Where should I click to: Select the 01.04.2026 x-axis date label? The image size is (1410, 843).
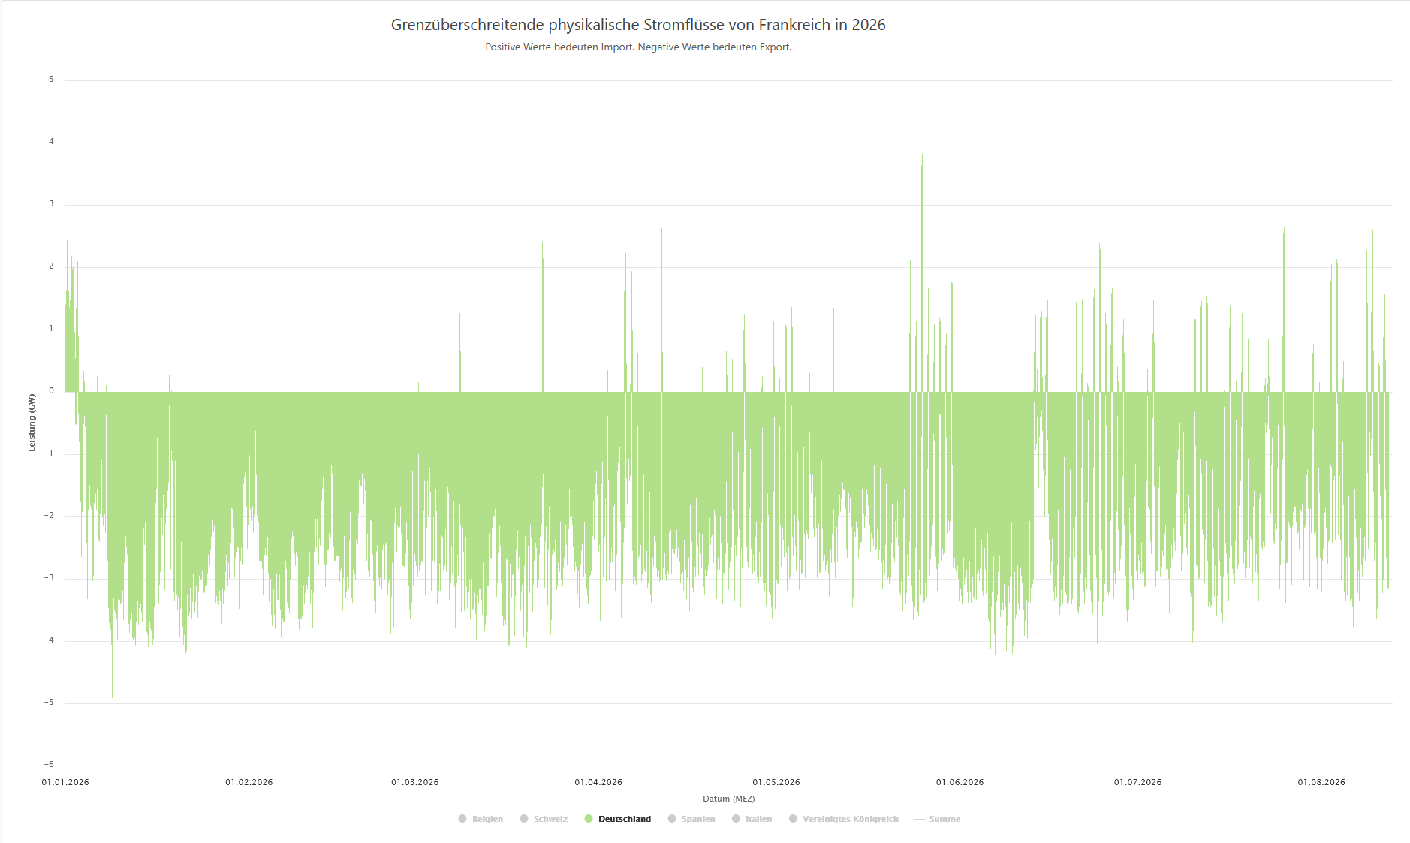click(x=598, y=782)
